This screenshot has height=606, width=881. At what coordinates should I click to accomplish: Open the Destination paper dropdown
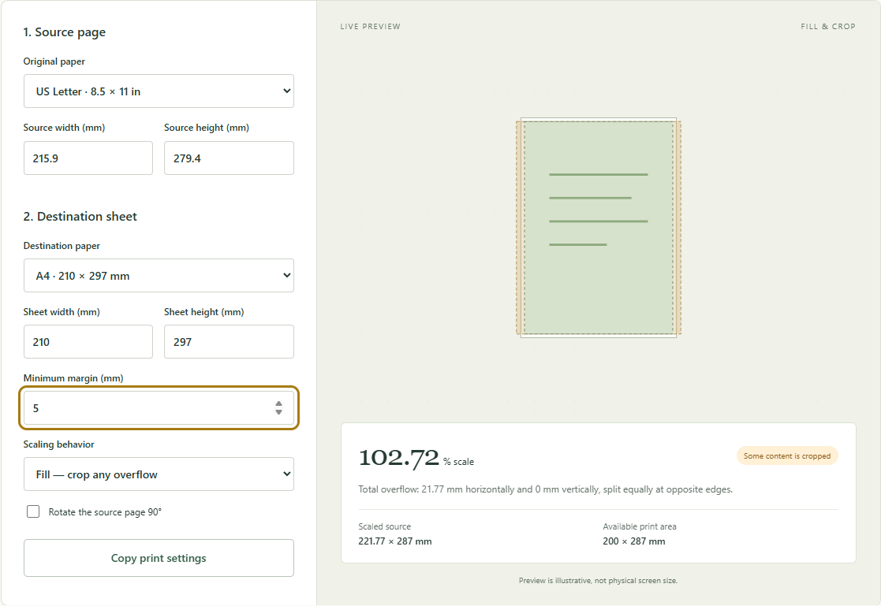[159, 275]
